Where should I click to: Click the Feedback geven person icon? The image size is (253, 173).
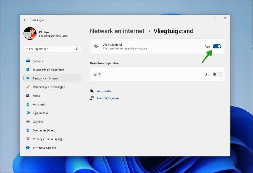92,98
